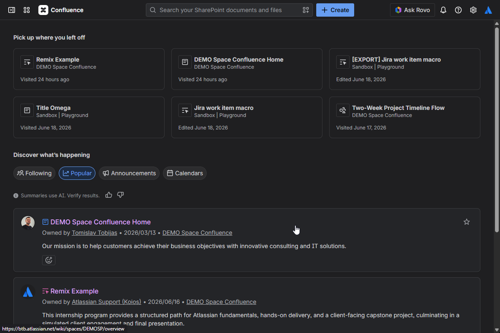Open the app switcher grid icon

pos(27,10)
